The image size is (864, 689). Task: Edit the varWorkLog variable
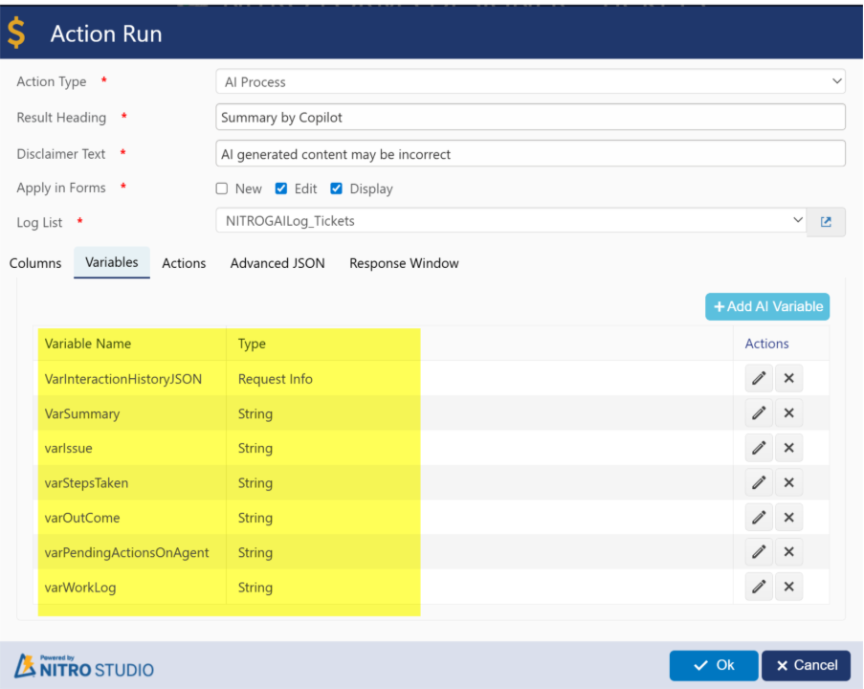759,588
